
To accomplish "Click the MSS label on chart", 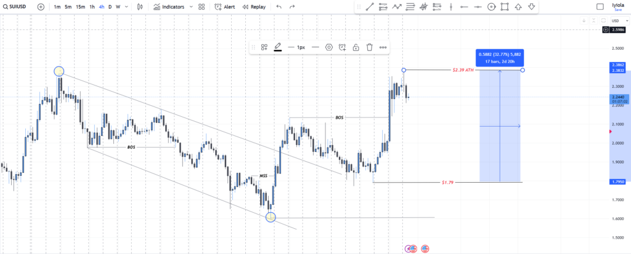I will click(x=263, y=176).
